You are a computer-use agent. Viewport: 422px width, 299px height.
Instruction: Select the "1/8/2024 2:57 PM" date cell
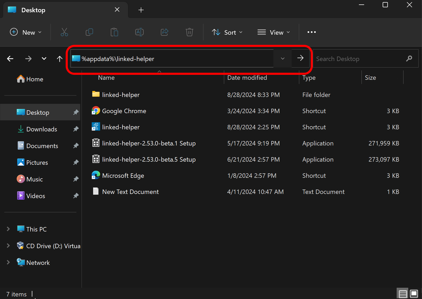pyautogui.click(x=252, y=176)
